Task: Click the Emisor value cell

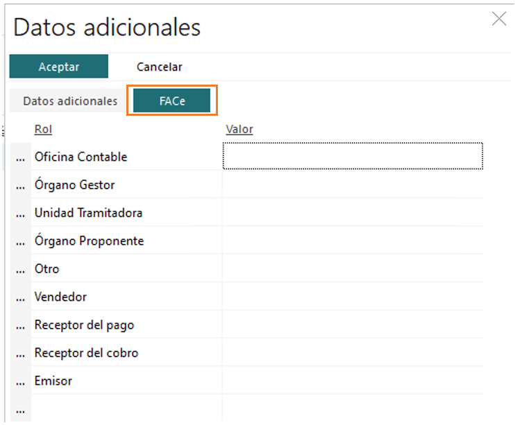Action: click(x=353, y=381)
